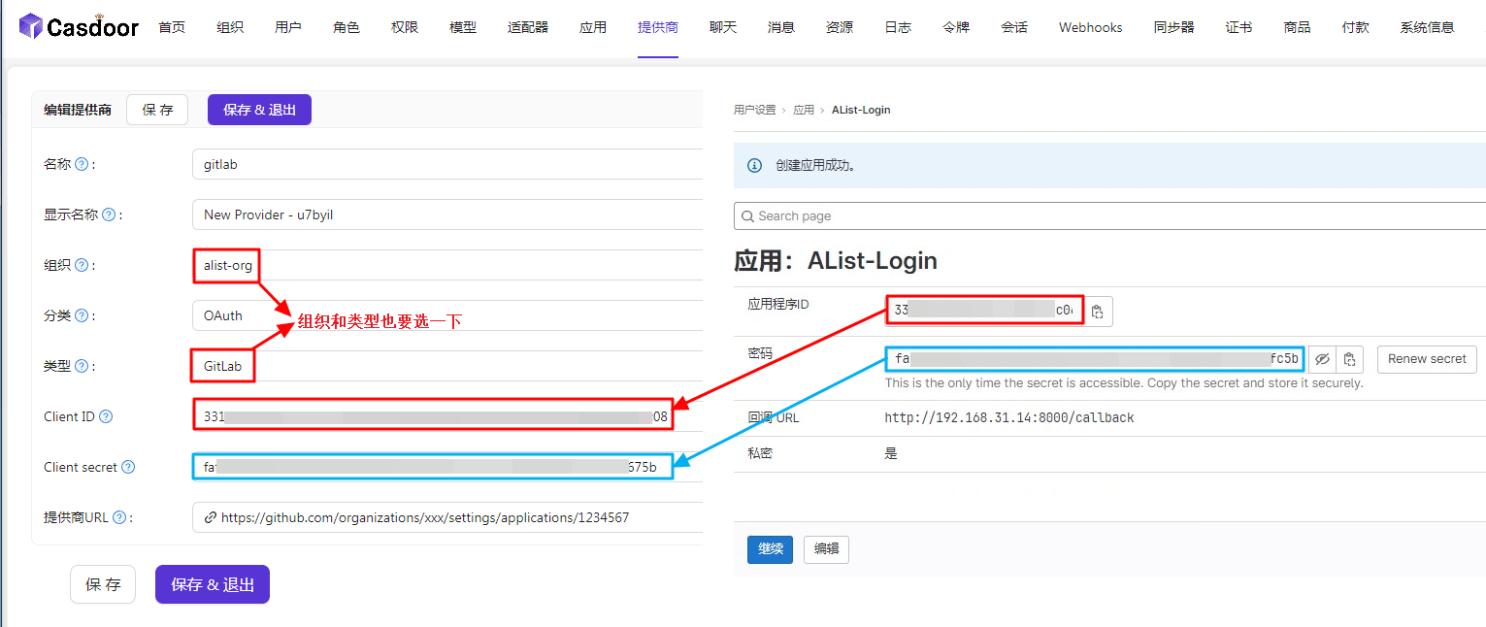Switch to the 证书 navigation tab
Viewport: 1486px width, 627px height.
1238,27
